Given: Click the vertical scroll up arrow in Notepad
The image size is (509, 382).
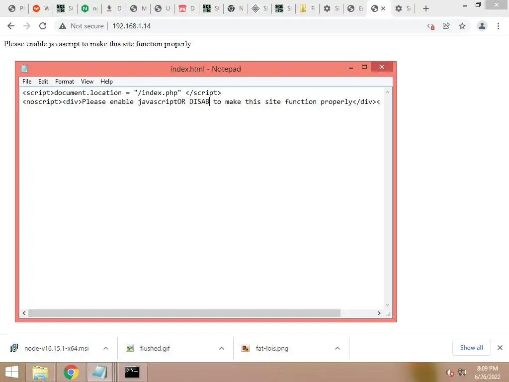Looking at the screenshot, I should coord(387,93).
